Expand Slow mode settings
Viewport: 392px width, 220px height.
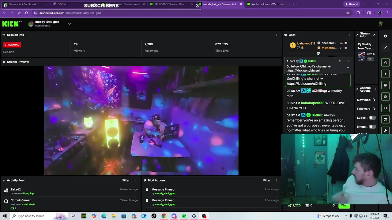tap(374, 100)
